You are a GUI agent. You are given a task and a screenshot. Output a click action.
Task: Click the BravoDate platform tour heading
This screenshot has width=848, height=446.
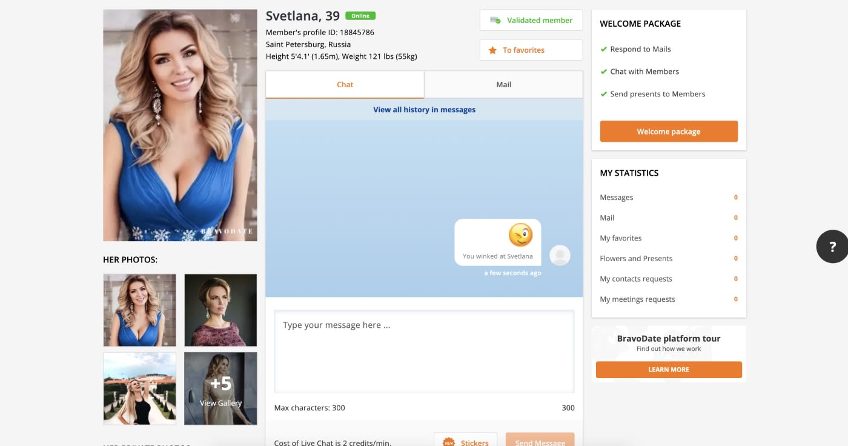coord(669,339)
